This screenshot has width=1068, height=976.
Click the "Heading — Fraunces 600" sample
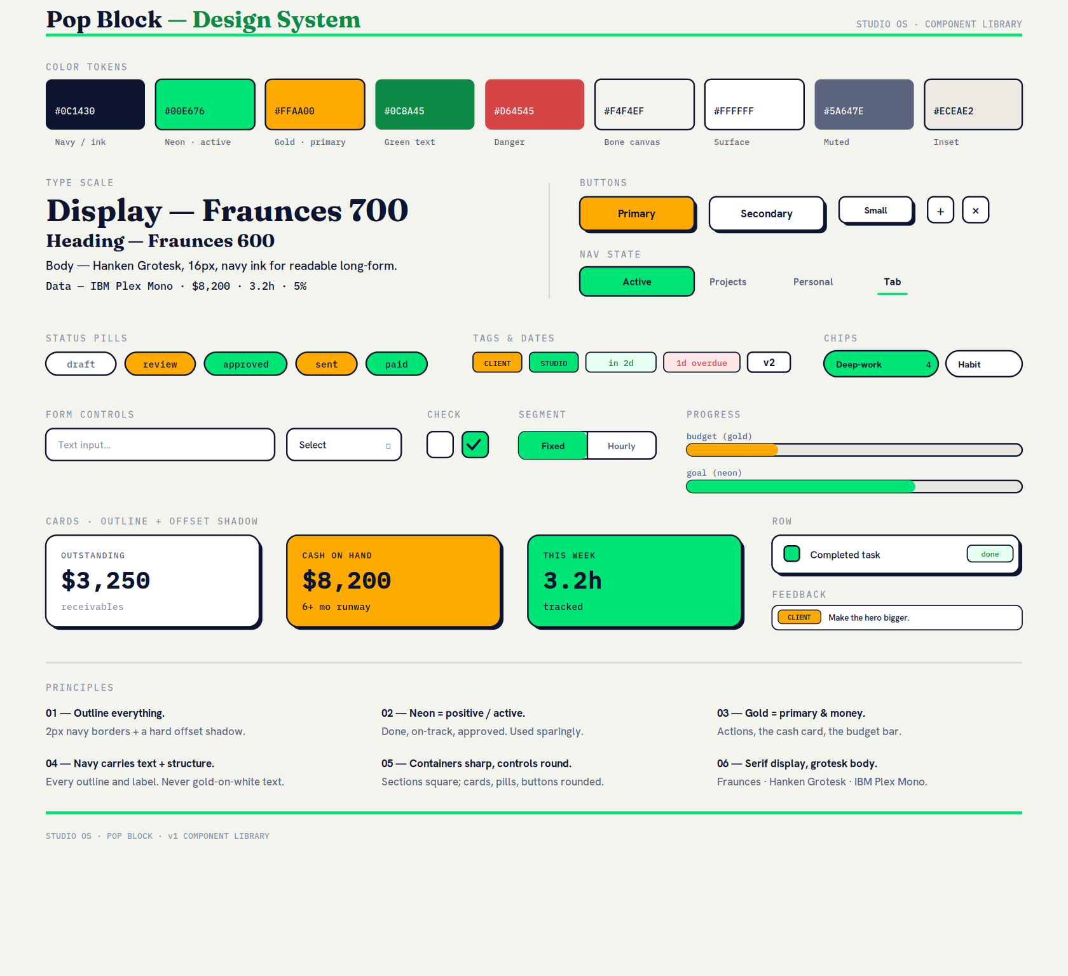[x=160, y=241]
